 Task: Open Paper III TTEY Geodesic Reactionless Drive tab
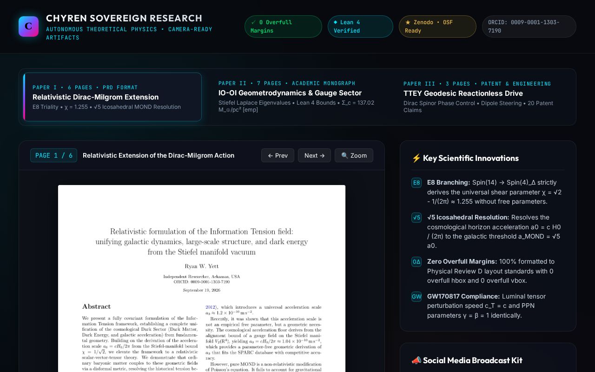tap(483, 97)
